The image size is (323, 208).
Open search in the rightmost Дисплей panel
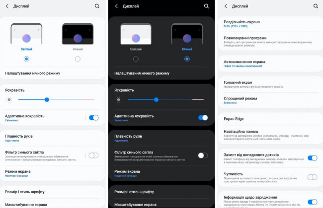click(x=316, y=6)
